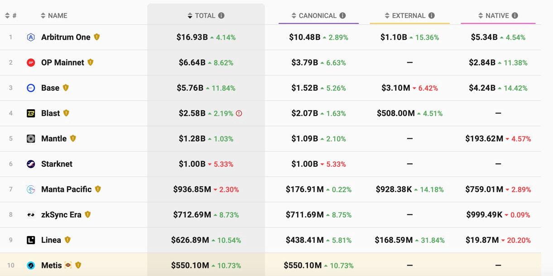Click the zkSync Era arrows logo
Screen dimensions: 553x276
click(x=31, y=215)
